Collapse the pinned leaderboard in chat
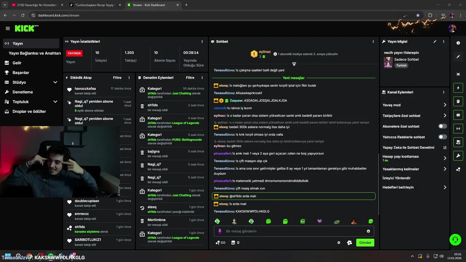Image resolution: width=466 pixels, height=262 pixels. [x=294, y=64]
